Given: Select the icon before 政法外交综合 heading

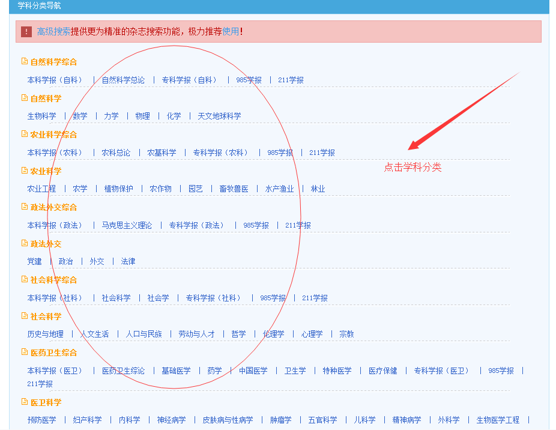Looking at the screenshot, I should pos(25,207).
